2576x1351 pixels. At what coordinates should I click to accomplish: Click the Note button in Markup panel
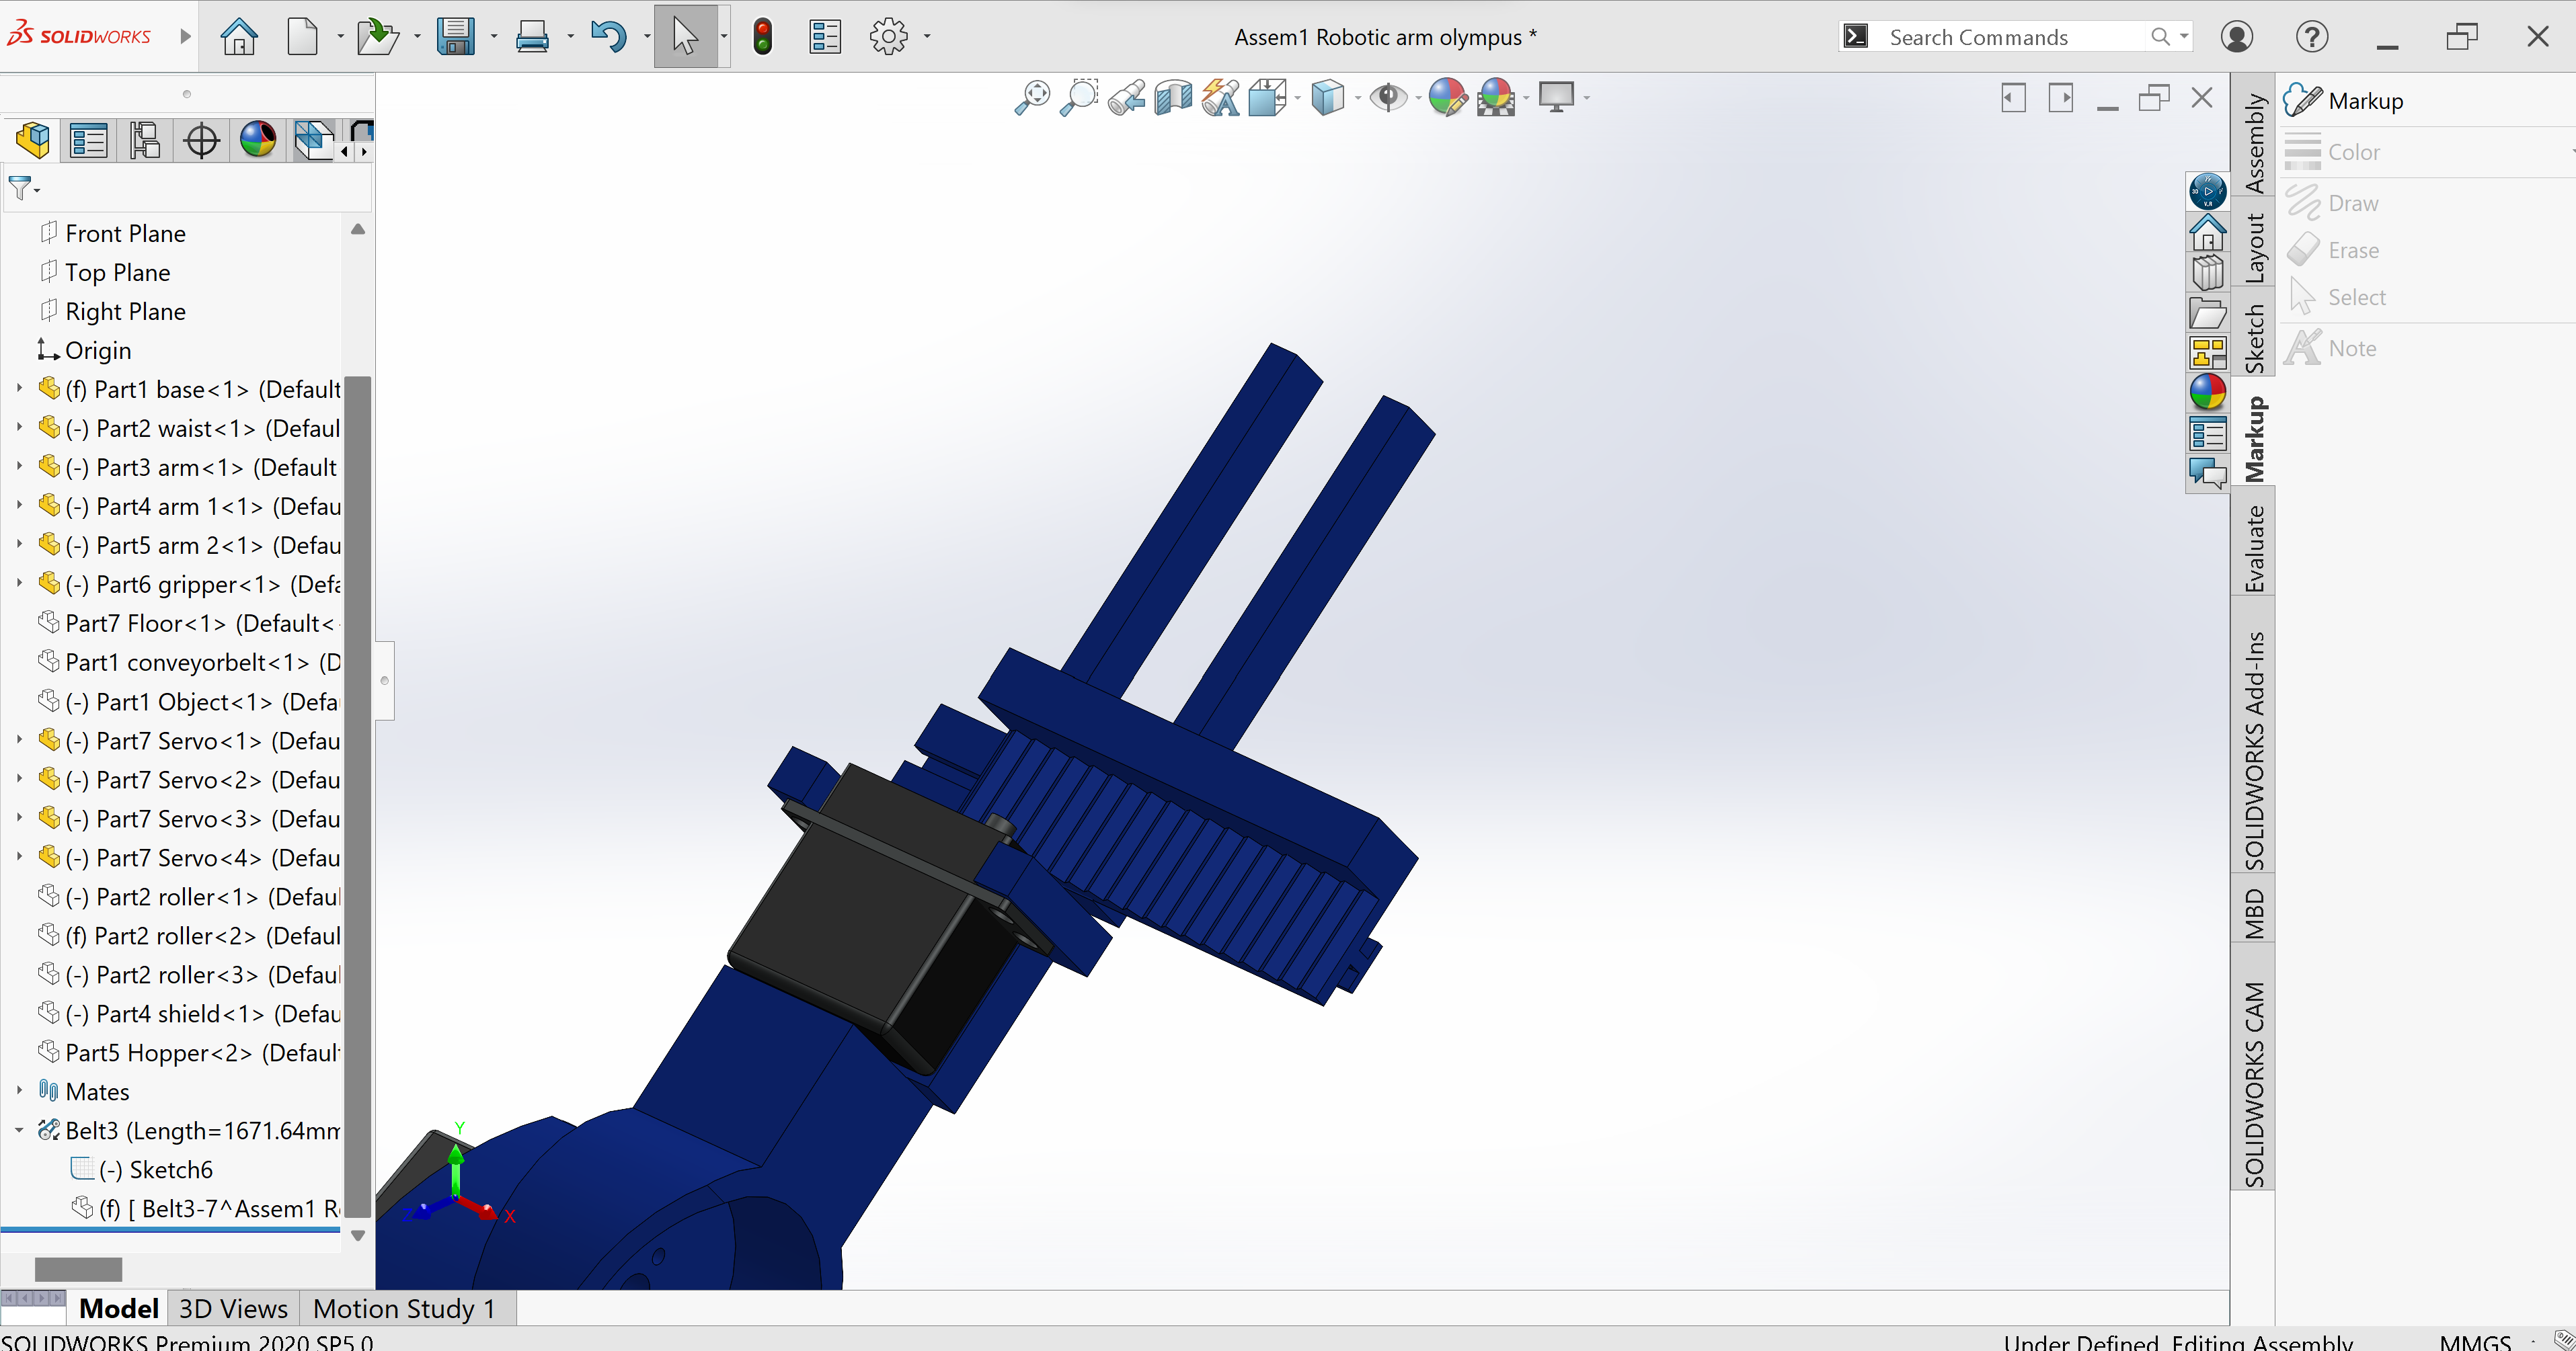pos(2351,349)
